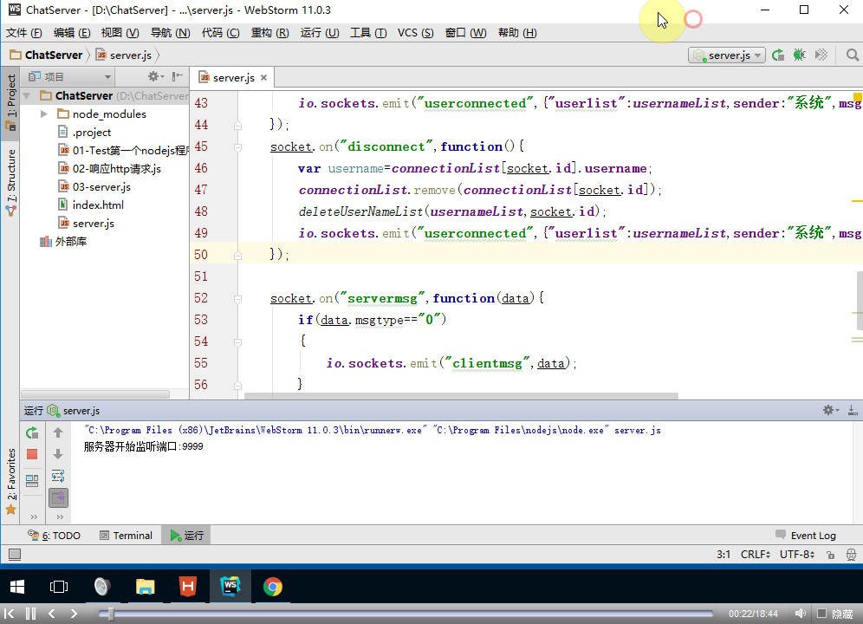The width and height of the screenshot is (863, 624).
Task: Open Search Everywhere with the magnifier icon
Action: (851, 55)
